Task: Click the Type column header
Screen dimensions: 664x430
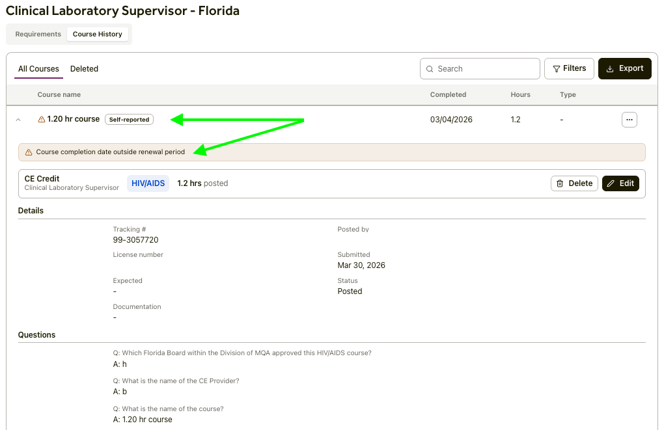Action: [x=568, y=95]
